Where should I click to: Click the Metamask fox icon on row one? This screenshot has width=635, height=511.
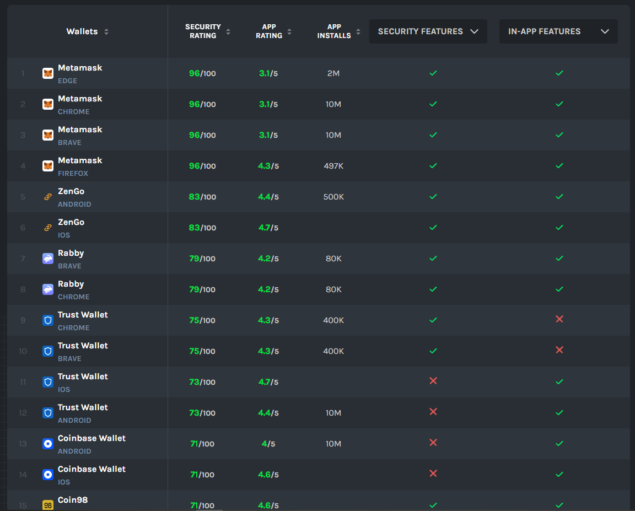point(47,73)
